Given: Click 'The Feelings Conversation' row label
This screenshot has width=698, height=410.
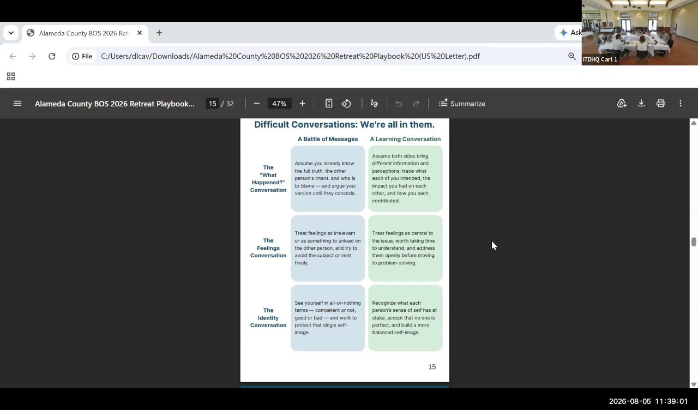Looking at the screenshot, I should click(x=268, y=248).
